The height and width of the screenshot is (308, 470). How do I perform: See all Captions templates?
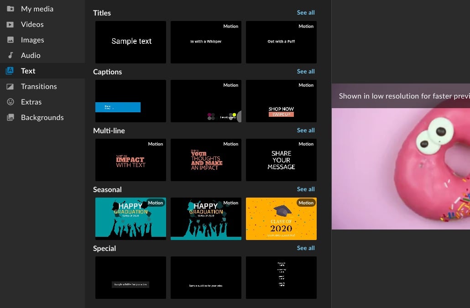point(306,71)
